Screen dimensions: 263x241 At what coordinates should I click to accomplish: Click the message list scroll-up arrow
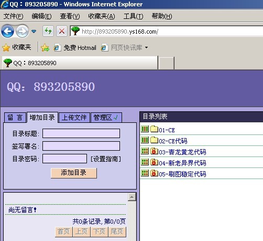pyautogui.click(x=132, y=197)
